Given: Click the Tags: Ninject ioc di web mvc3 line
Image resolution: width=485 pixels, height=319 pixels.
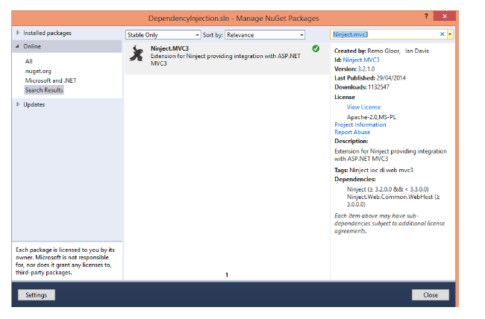Looking at the screenshot, I should tap(374, 170).
